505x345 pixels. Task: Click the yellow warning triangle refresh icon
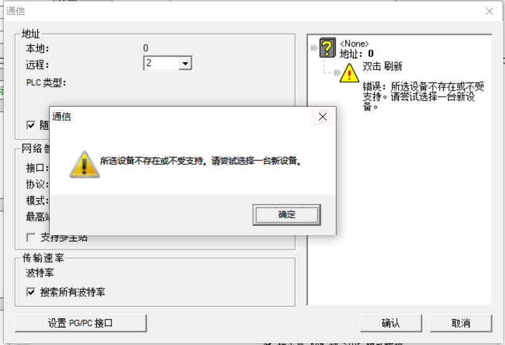tap(350, 73)
